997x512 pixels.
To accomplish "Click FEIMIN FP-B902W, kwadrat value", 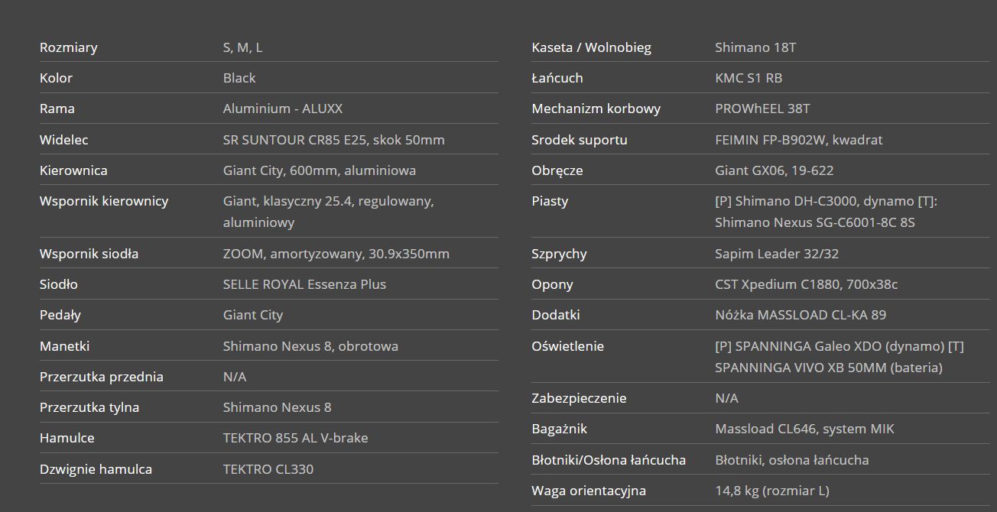I will (798, 140).
